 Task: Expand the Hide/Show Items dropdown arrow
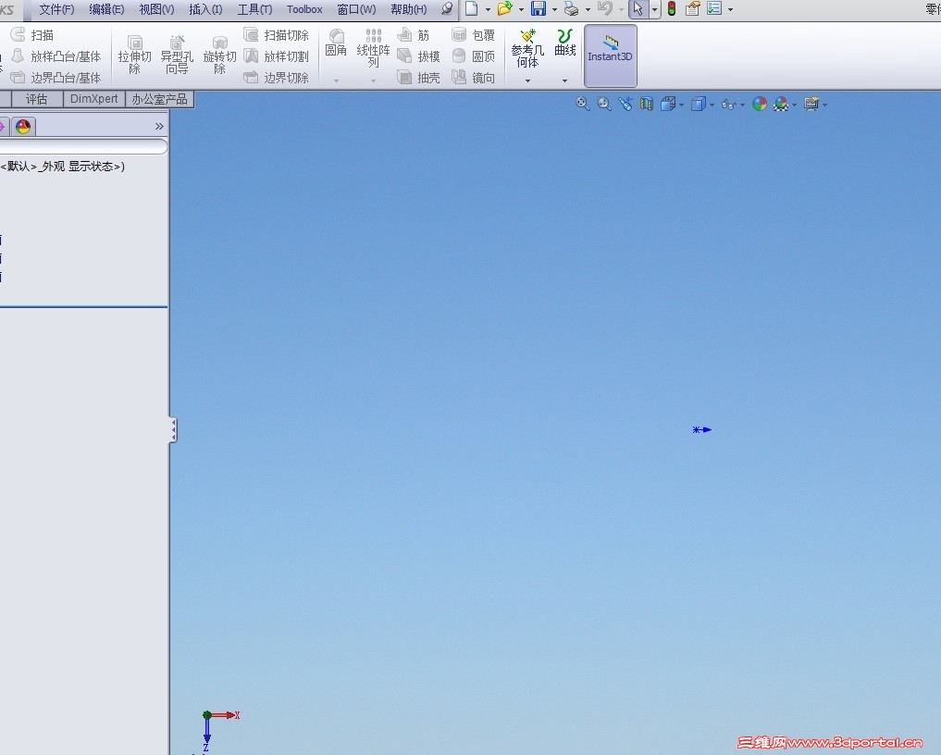pos(742,105)
